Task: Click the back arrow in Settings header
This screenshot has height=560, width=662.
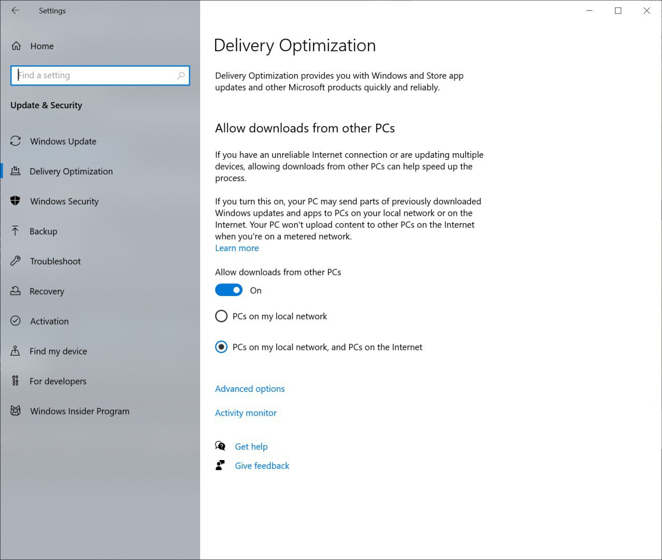Action: click(x=15, y=10)
